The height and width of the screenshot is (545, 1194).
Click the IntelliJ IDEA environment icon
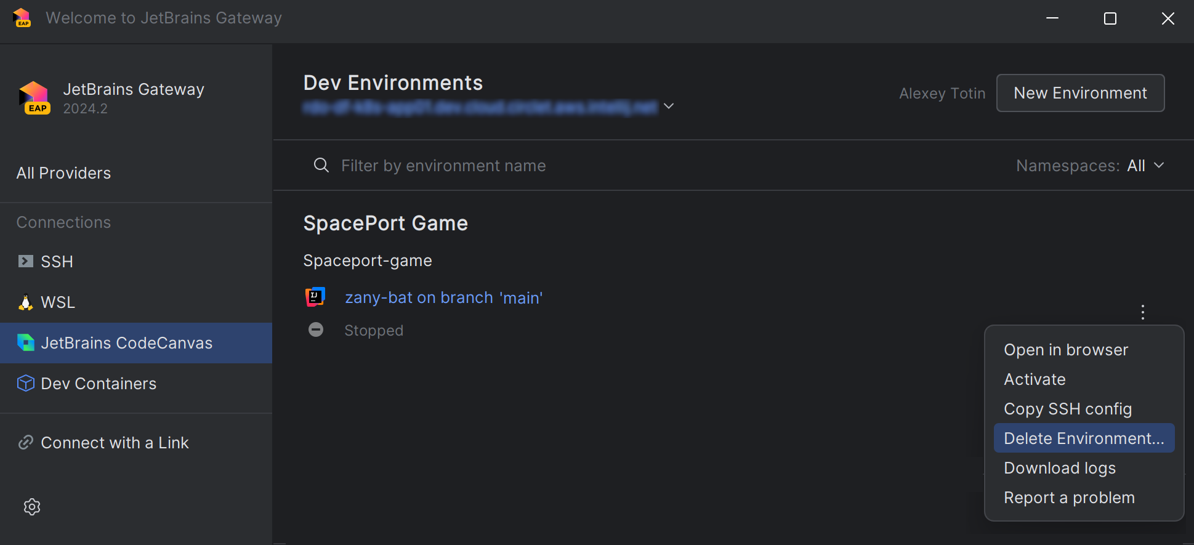coord(315,297)
